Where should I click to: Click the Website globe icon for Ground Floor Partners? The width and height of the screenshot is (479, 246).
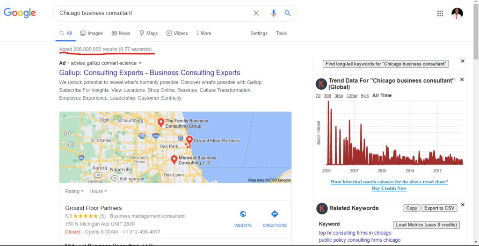click(243, 214)
